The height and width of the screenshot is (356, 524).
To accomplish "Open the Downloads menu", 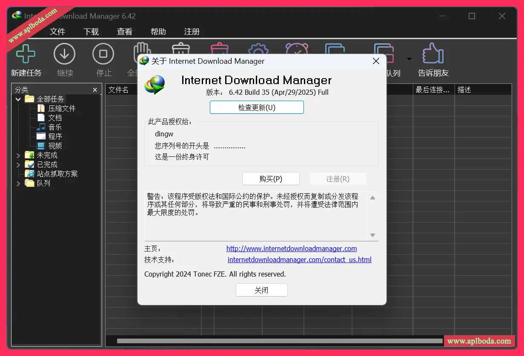I will pyautogui.click(x=91, y=32).
